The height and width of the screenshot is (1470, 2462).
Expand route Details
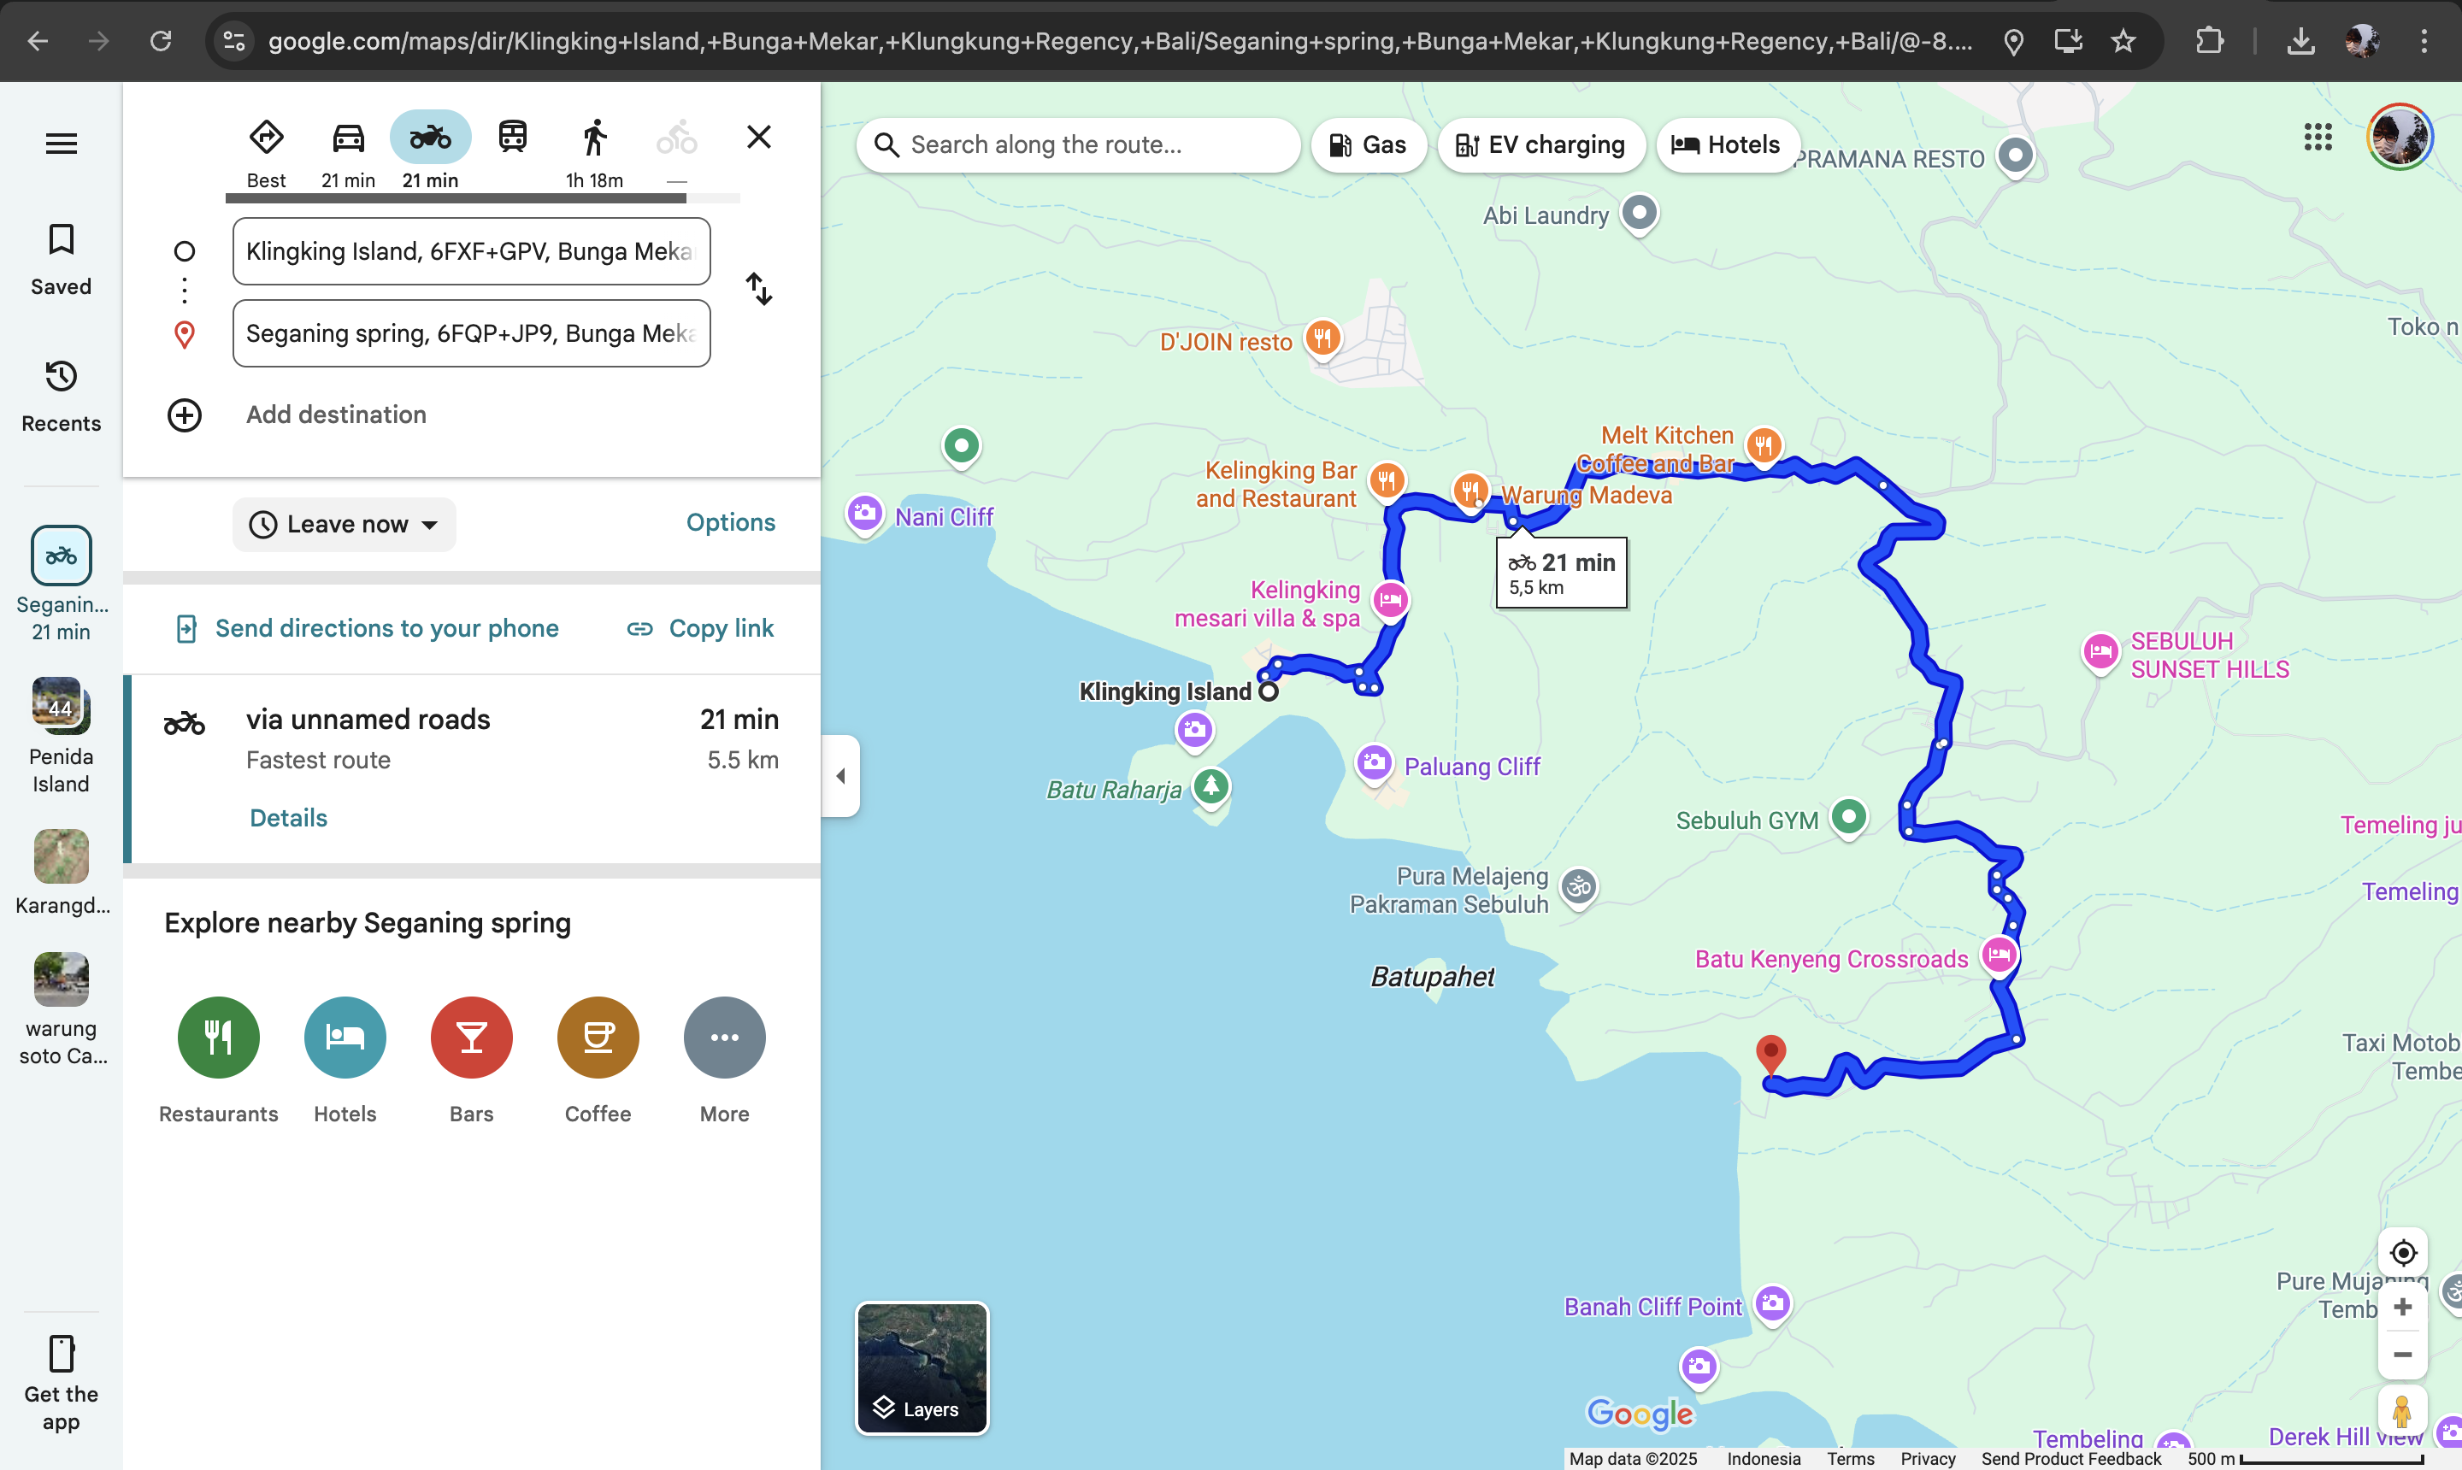288,818
